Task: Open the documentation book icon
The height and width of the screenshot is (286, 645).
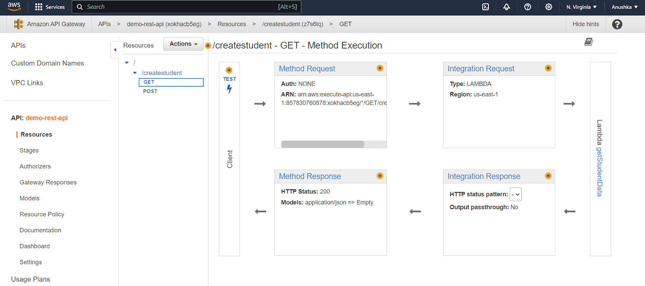Action: (589, 42)
